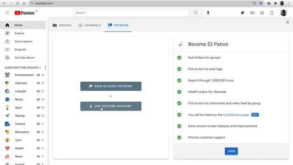Image resolution: width=293 pixels, height=165 pixels.
Task: Click the Health heart icon
Action: click(x=7, y=148)
